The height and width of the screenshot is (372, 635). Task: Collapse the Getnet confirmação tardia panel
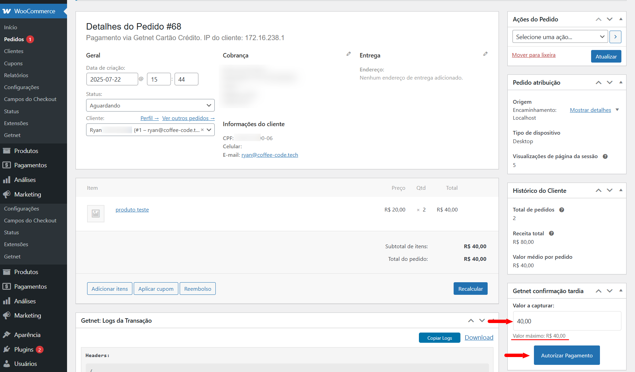tap(621, 290)
